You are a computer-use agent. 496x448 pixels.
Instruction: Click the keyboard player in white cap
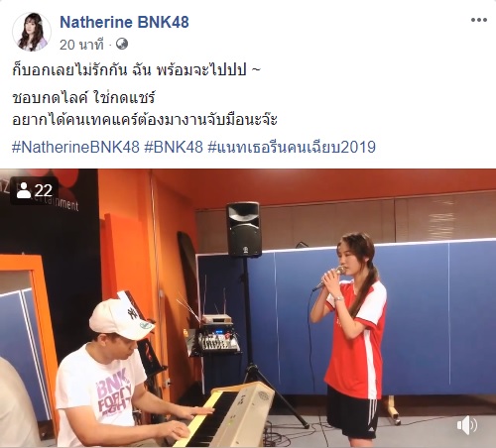click(109, 374)
